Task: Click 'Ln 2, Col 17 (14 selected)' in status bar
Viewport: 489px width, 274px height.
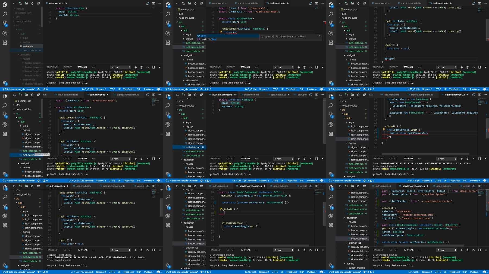Action: (244, 180)
